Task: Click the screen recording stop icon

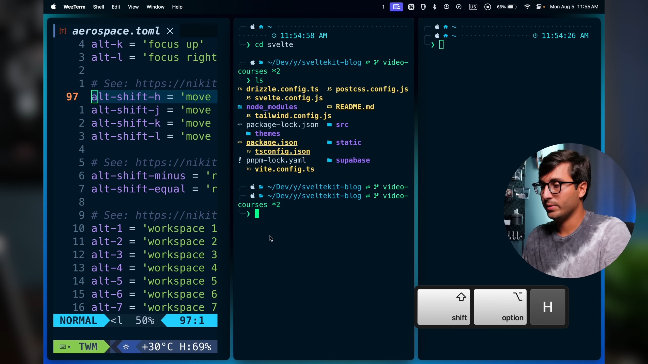Action: (488, 7)
